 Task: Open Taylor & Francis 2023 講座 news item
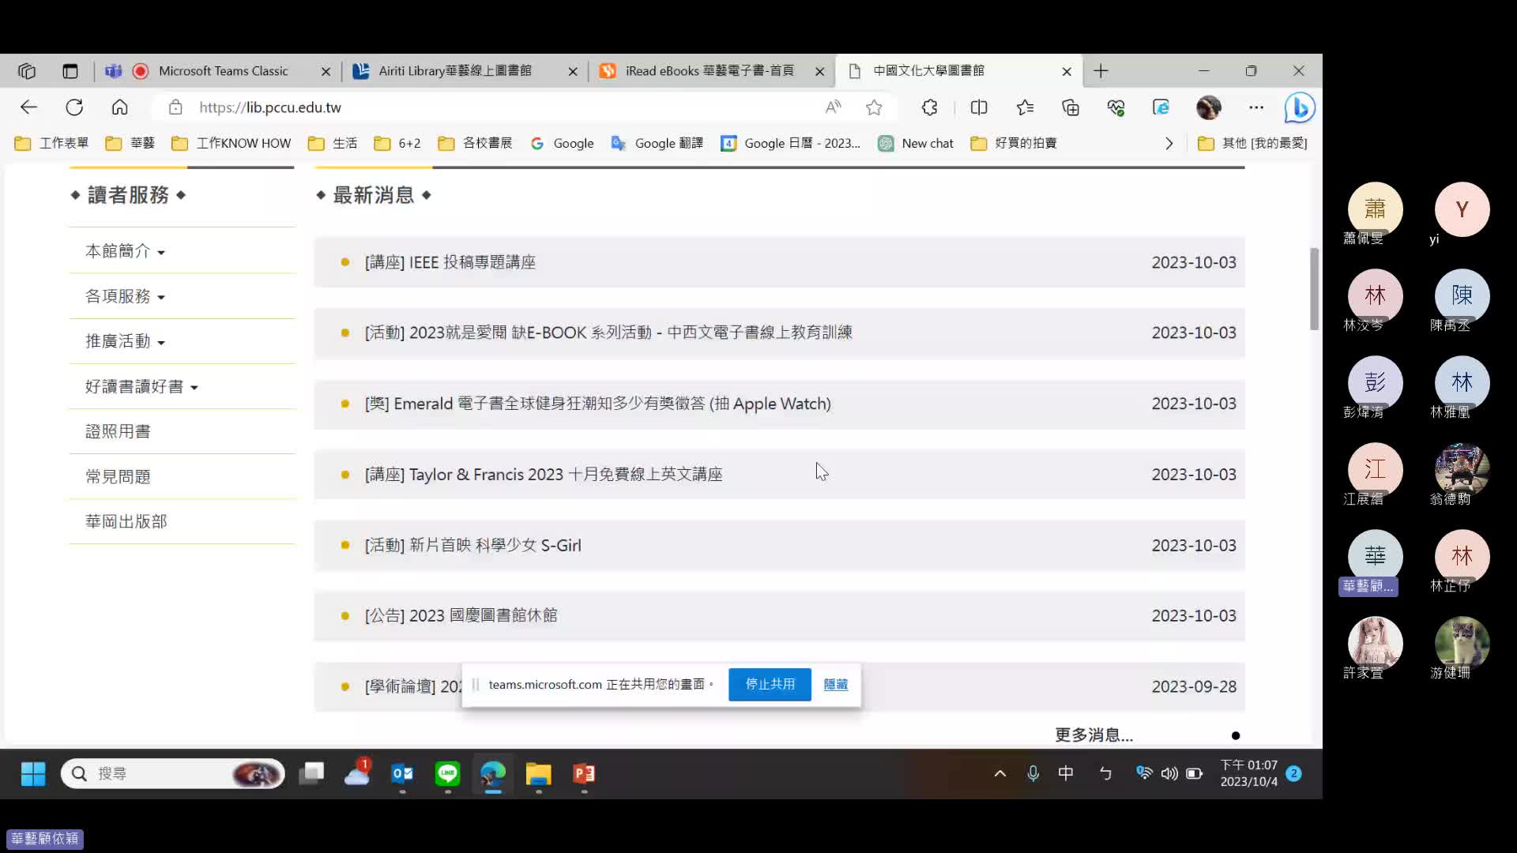(x=779, y=475)
